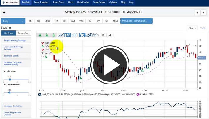Select the line chart type icon
209x119 pixels.
[62, 35]
